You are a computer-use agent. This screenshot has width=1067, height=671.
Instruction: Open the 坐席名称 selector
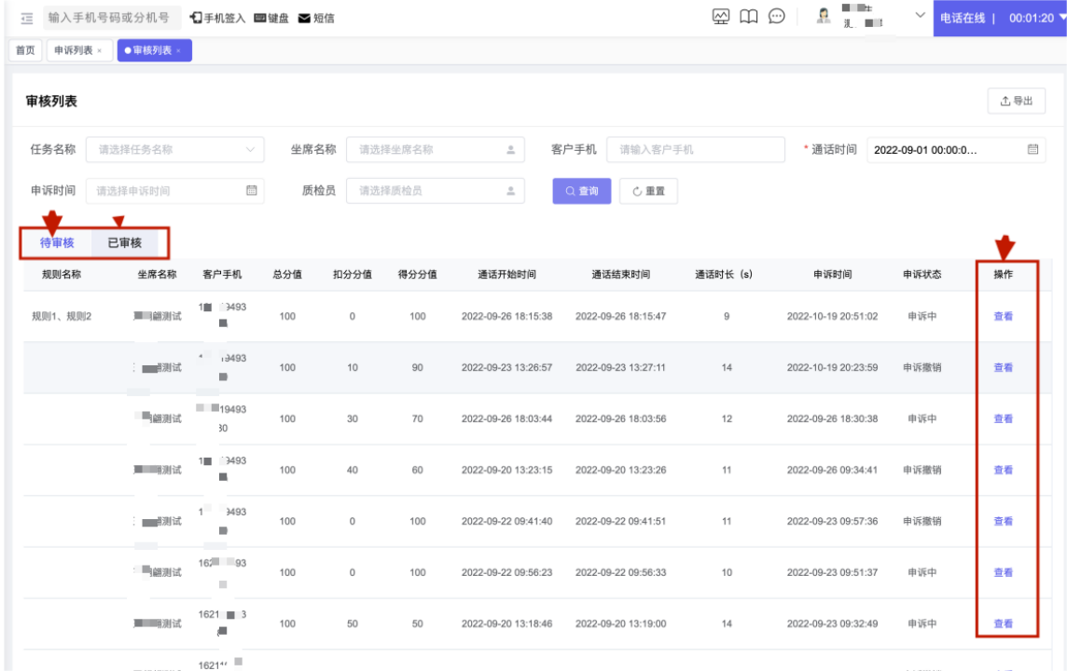click(435, 149)
